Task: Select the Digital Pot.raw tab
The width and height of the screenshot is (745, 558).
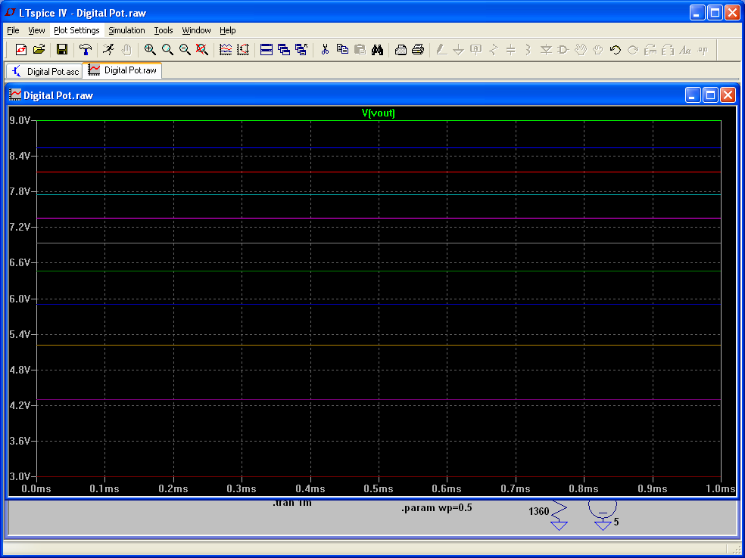Action: [x=123, y=70]
